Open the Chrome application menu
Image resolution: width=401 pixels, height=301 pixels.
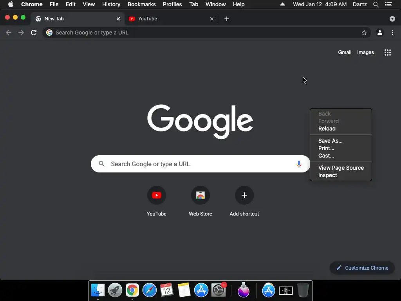tap(32, 4)
